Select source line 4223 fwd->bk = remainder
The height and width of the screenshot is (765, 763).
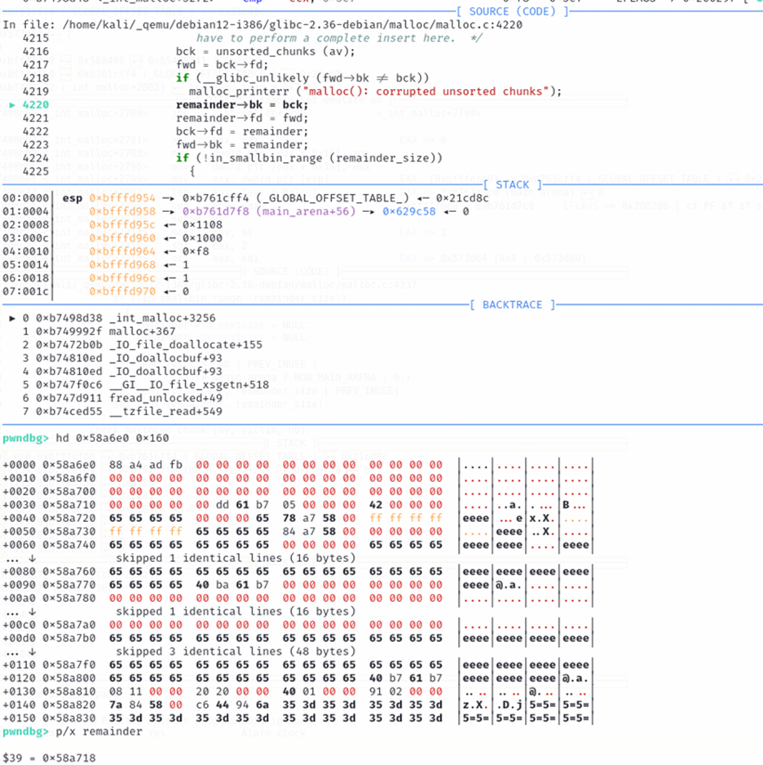[242, 144]
